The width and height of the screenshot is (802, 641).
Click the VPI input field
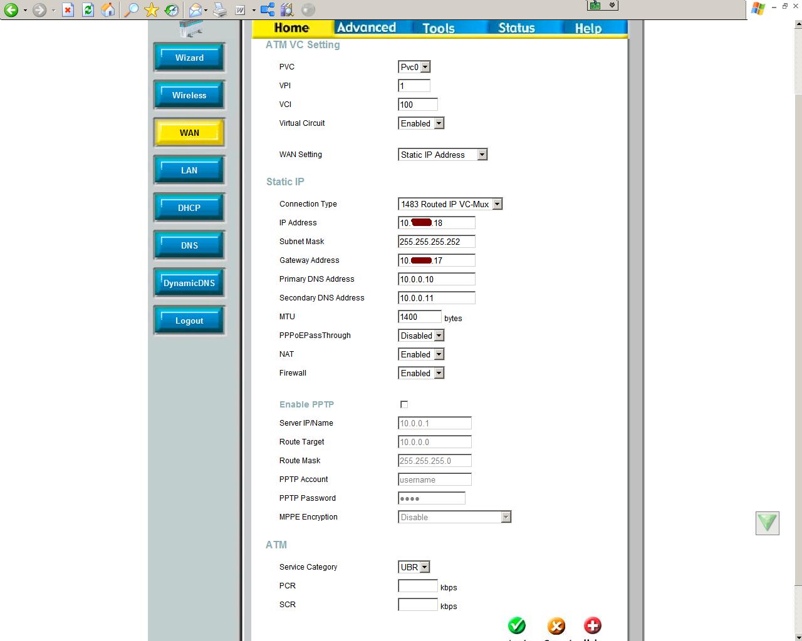(x=414, y=86)
